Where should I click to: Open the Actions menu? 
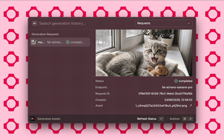[x=175, y=119]
